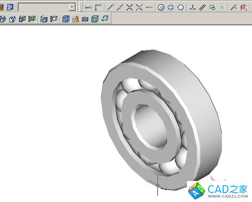Select the Endpoint object snap icon
The image size is (252, 202).
tap(110, 7)
